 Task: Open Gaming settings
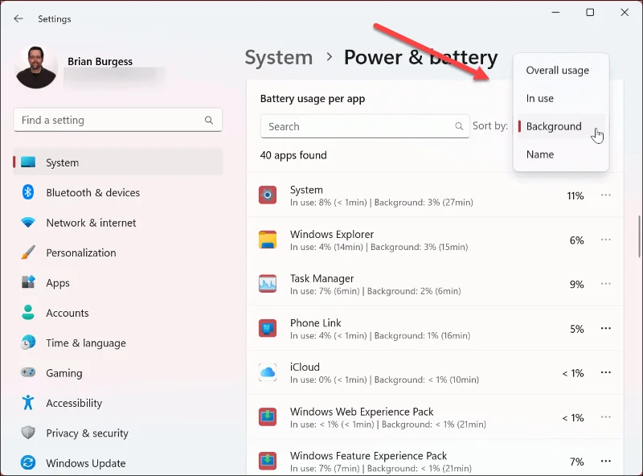point(118,373)
